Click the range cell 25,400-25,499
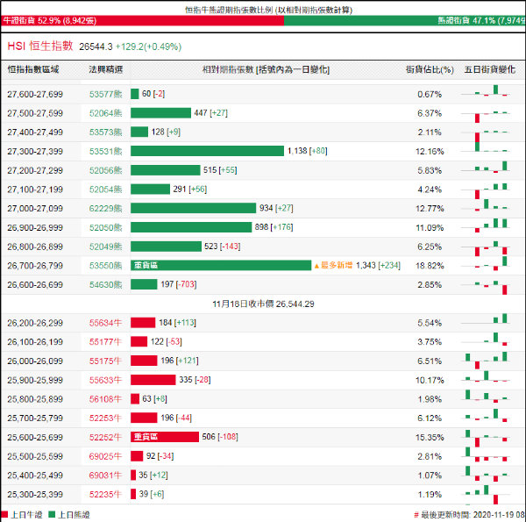 (x=35, y=476)
